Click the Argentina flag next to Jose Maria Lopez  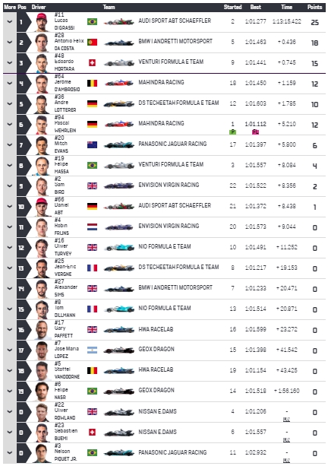tap(92, 350)
